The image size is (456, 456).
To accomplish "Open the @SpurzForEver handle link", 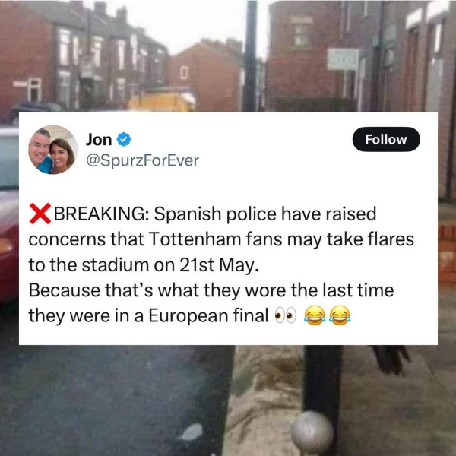I will click(143, 160).
